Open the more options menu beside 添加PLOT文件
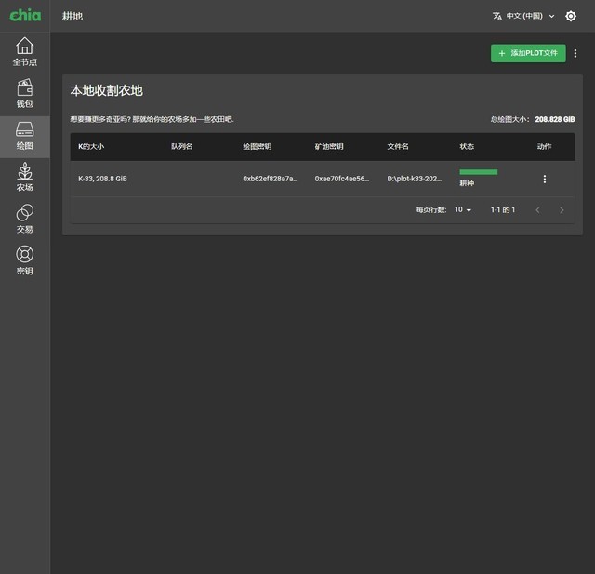595x574 pixels. [x=575, y=54]
